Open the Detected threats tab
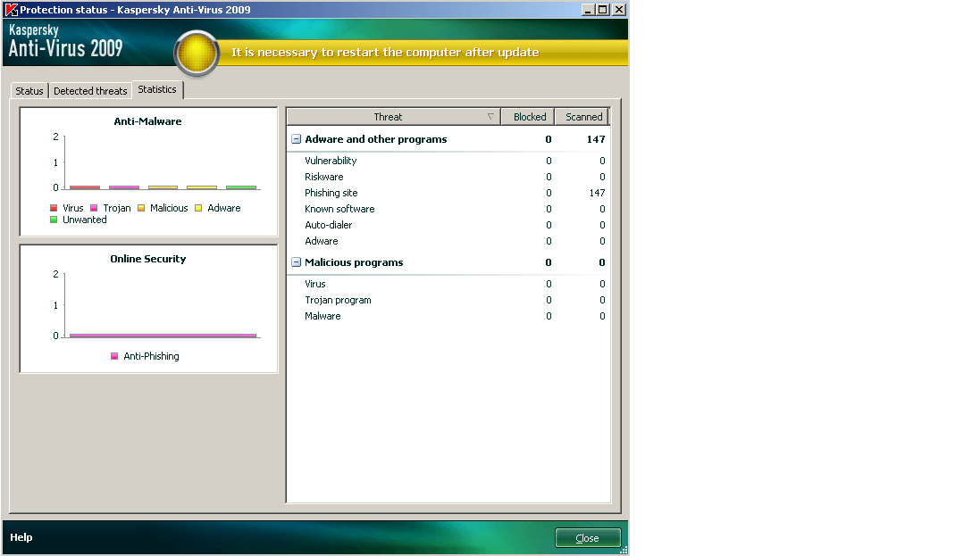The width and height of the screenshot is (955, 556). tap(89, 89)
